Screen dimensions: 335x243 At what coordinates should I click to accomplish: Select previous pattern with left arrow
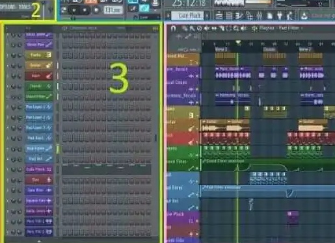[x=168, y=16]
